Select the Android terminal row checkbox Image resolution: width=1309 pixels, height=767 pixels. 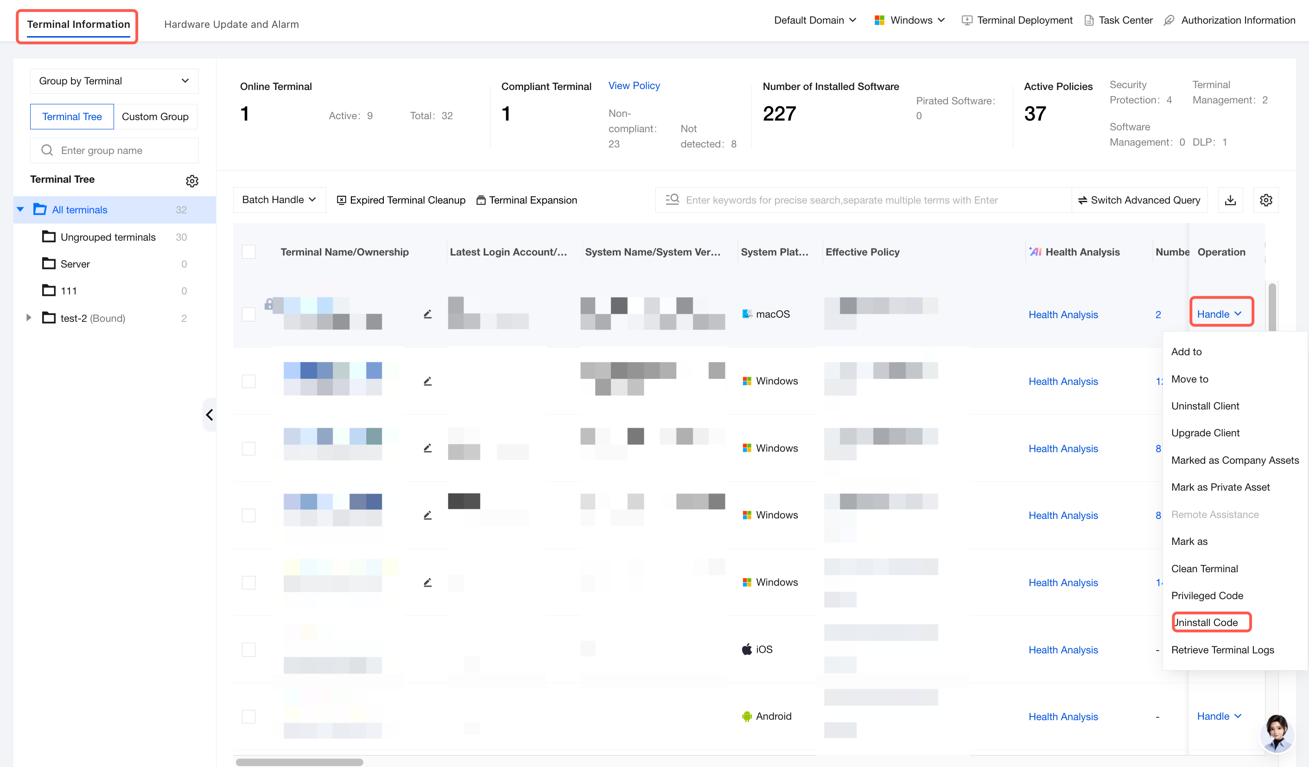249,716
